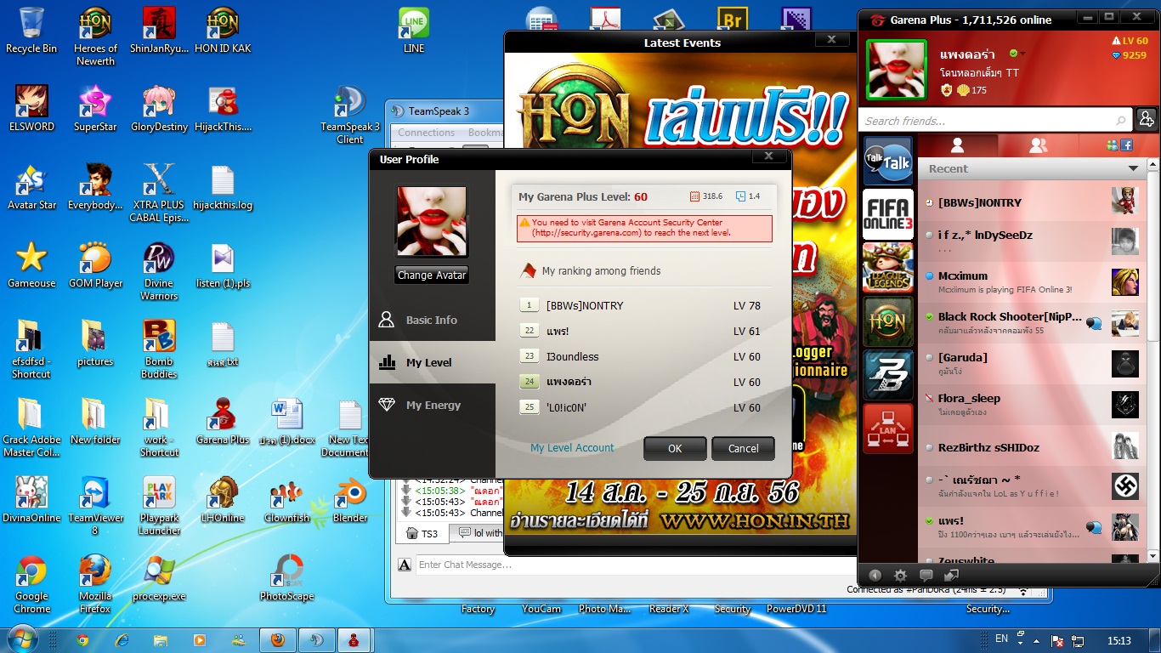Open the LAN game icon in Garena
Screen dimensions: 1161x653
[x=887, y=429]
